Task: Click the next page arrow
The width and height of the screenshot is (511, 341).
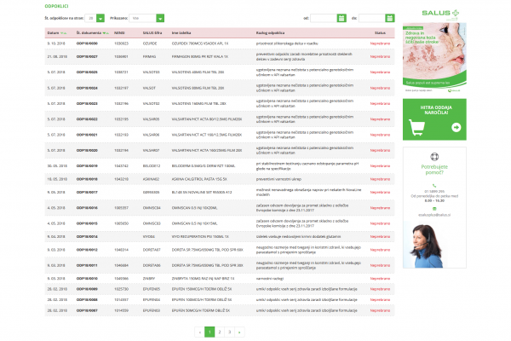Action: (239, 332)
